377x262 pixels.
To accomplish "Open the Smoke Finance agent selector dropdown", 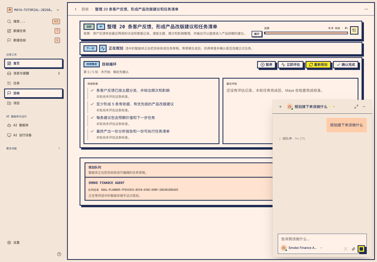I will pyautogui.click(x=302, y=248).
